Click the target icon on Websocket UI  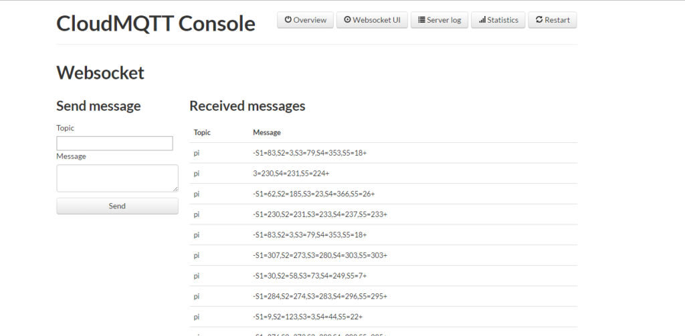coord(347,19)
